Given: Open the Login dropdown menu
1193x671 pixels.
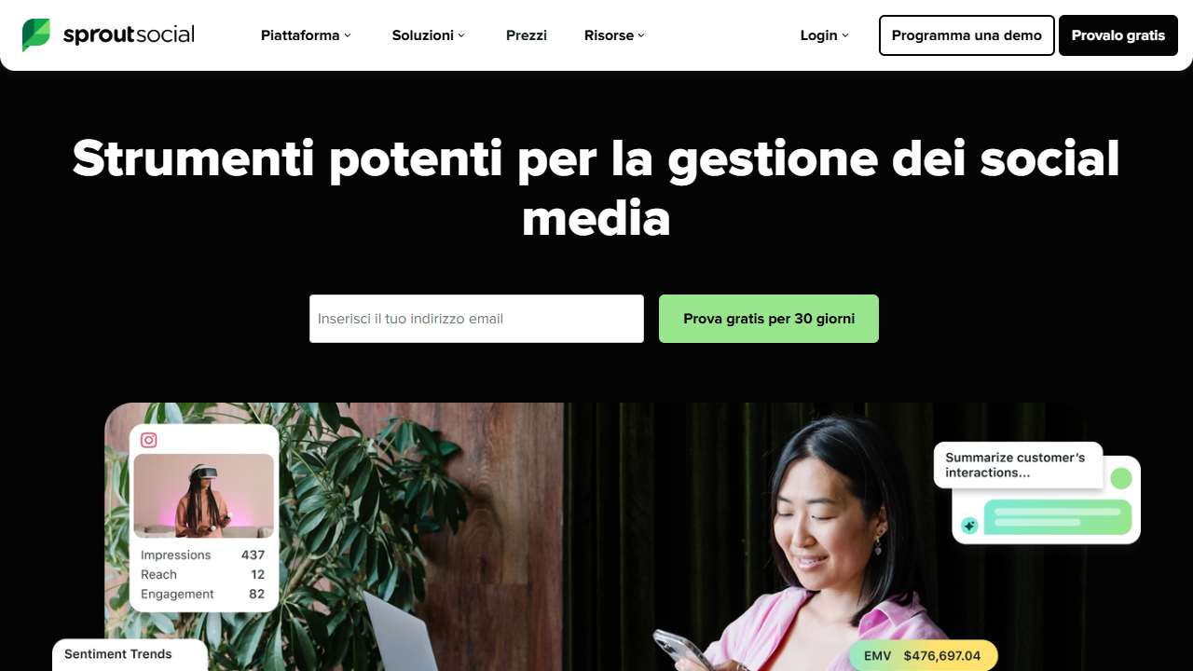Looking at the screenshot, I should click(825, 35).
